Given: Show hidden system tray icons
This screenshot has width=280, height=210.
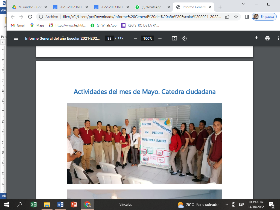Looking at the screenshot, I should 227,205.
